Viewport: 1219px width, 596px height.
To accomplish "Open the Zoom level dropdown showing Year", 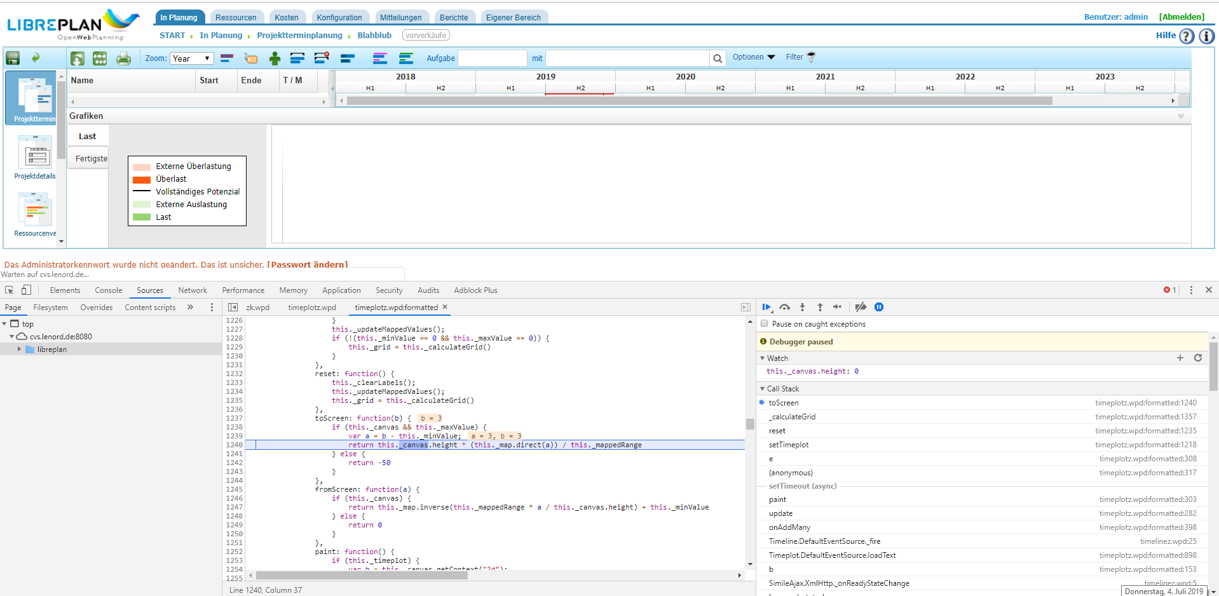I will [191, 58].
